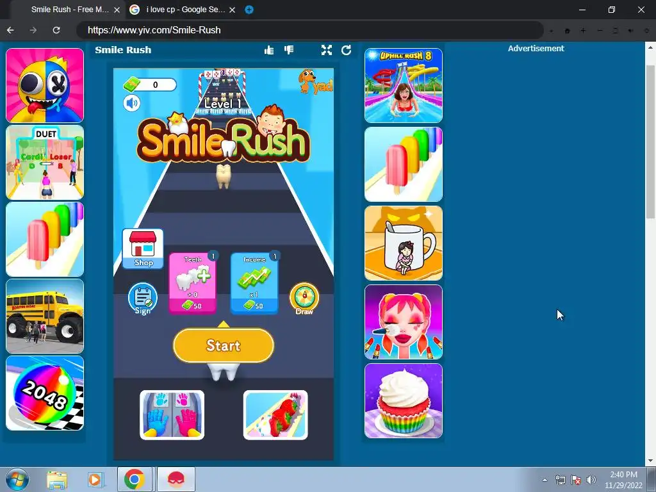Show hidden system tray icons
This screenshot has width=656, height=492.
[545, 480]
